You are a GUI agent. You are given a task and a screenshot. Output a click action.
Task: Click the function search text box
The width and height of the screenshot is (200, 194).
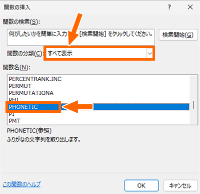[80, 37]
